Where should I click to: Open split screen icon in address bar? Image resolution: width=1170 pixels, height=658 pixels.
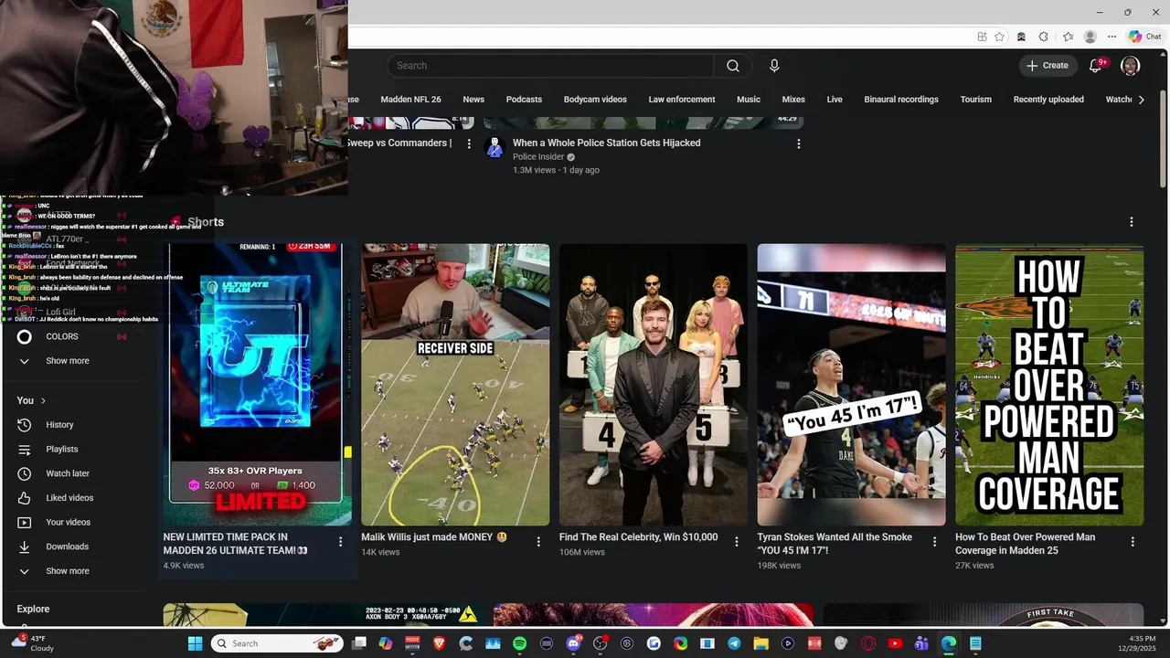pos(982,37)
